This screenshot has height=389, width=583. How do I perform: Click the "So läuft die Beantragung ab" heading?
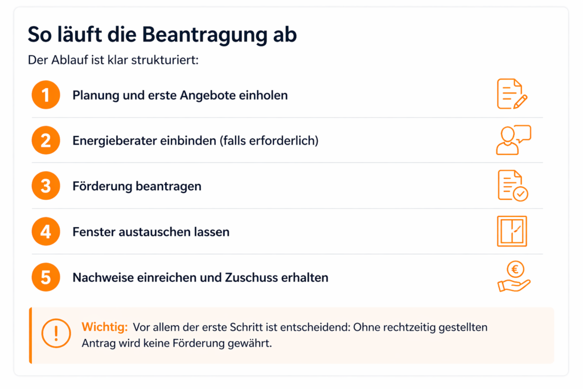[162, 35]
